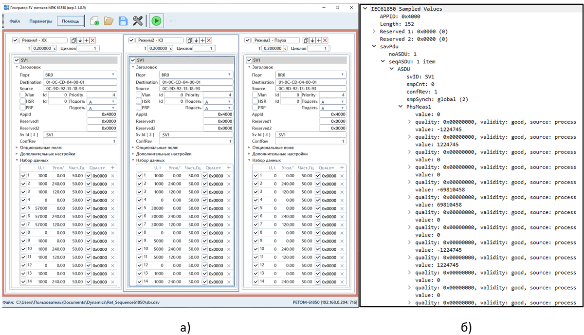Open the Порт BR0 dropdown in Режим2
The image size is (584, 335).
[x=196, y=75]
